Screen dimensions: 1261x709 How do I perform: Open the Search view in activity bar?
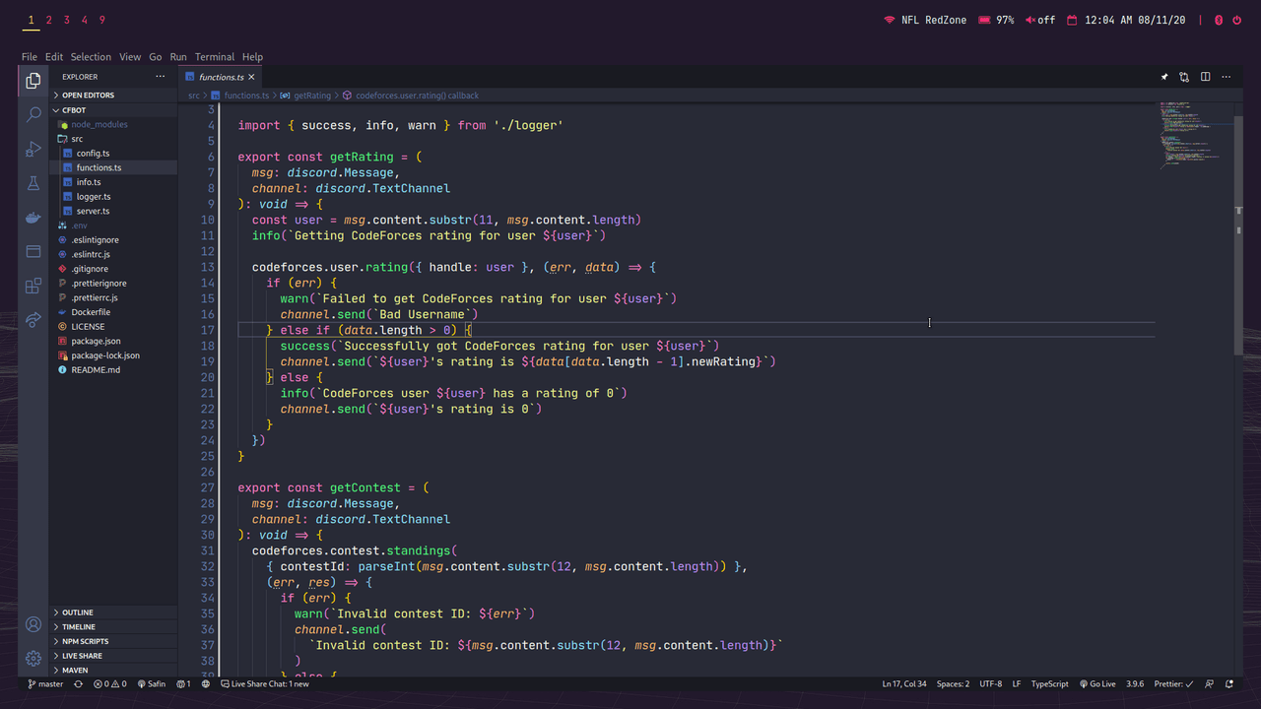(x=33, y=114)
